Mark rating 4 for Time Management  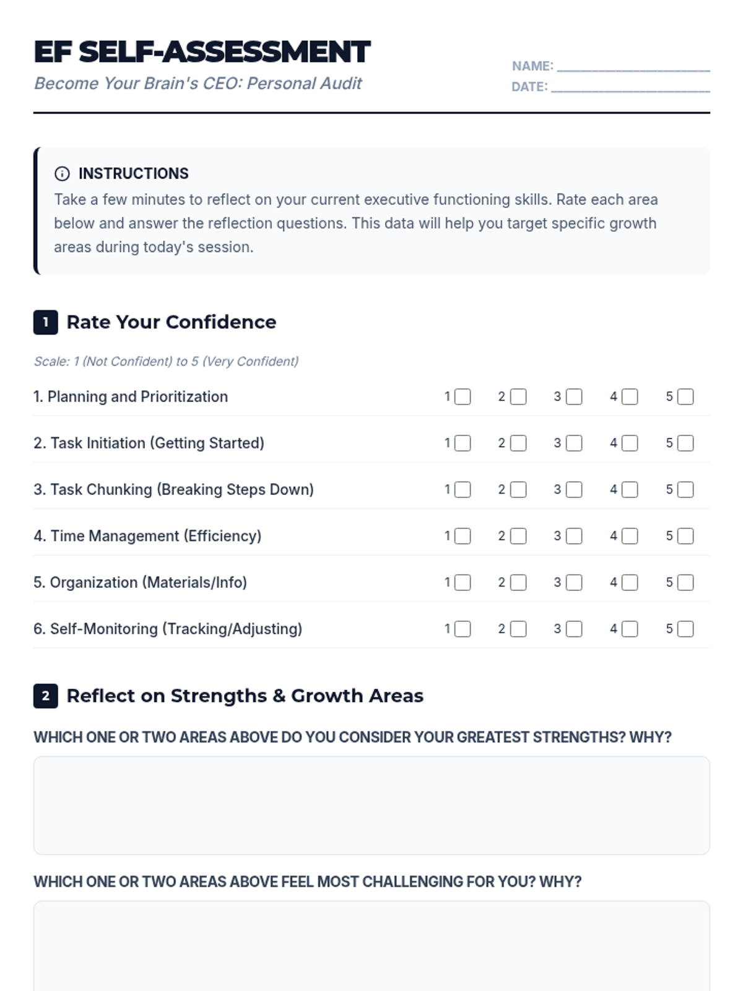coord(630,536)
